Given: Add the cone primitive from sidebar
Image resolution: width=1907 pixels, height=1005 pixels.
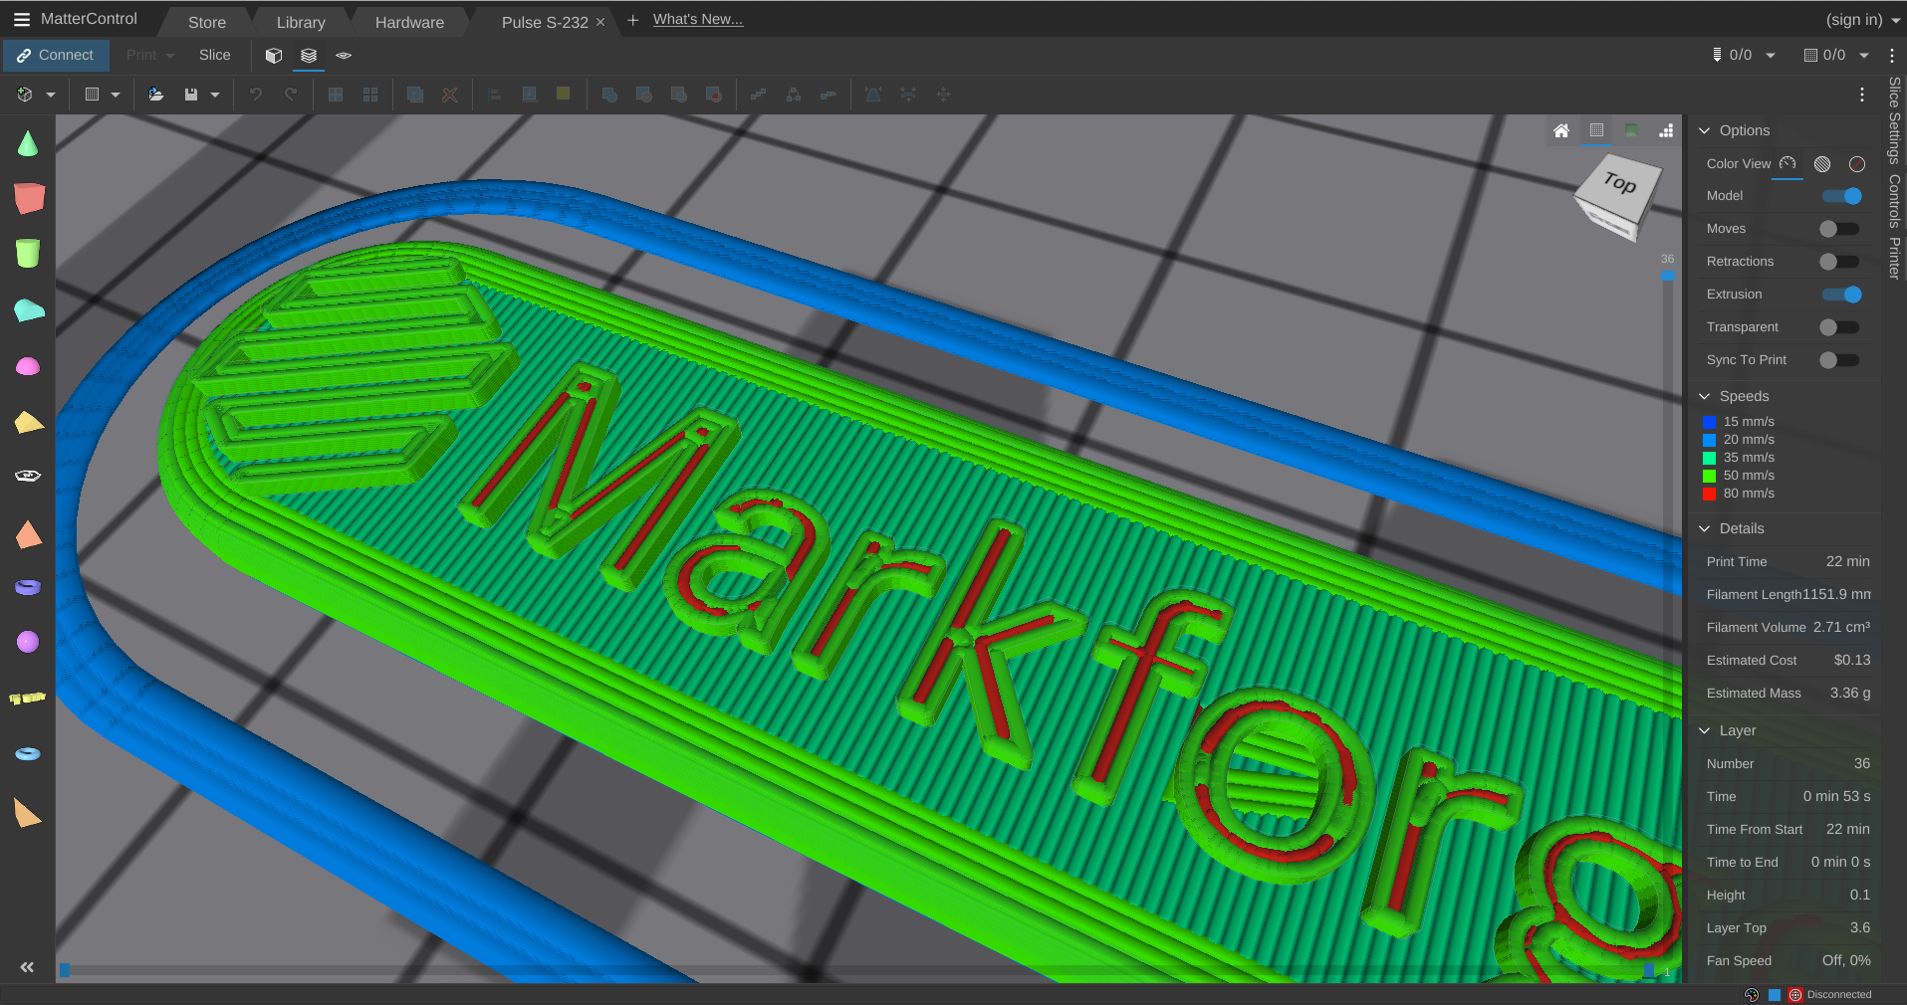Looking at the screenshot, I should 28,144.
